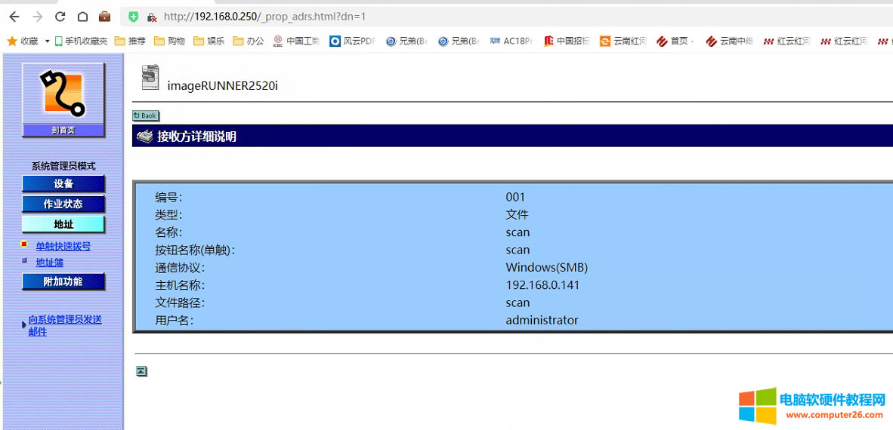Click the 到首页 button
Screen dimensions: 893x430
click(63, 131)
